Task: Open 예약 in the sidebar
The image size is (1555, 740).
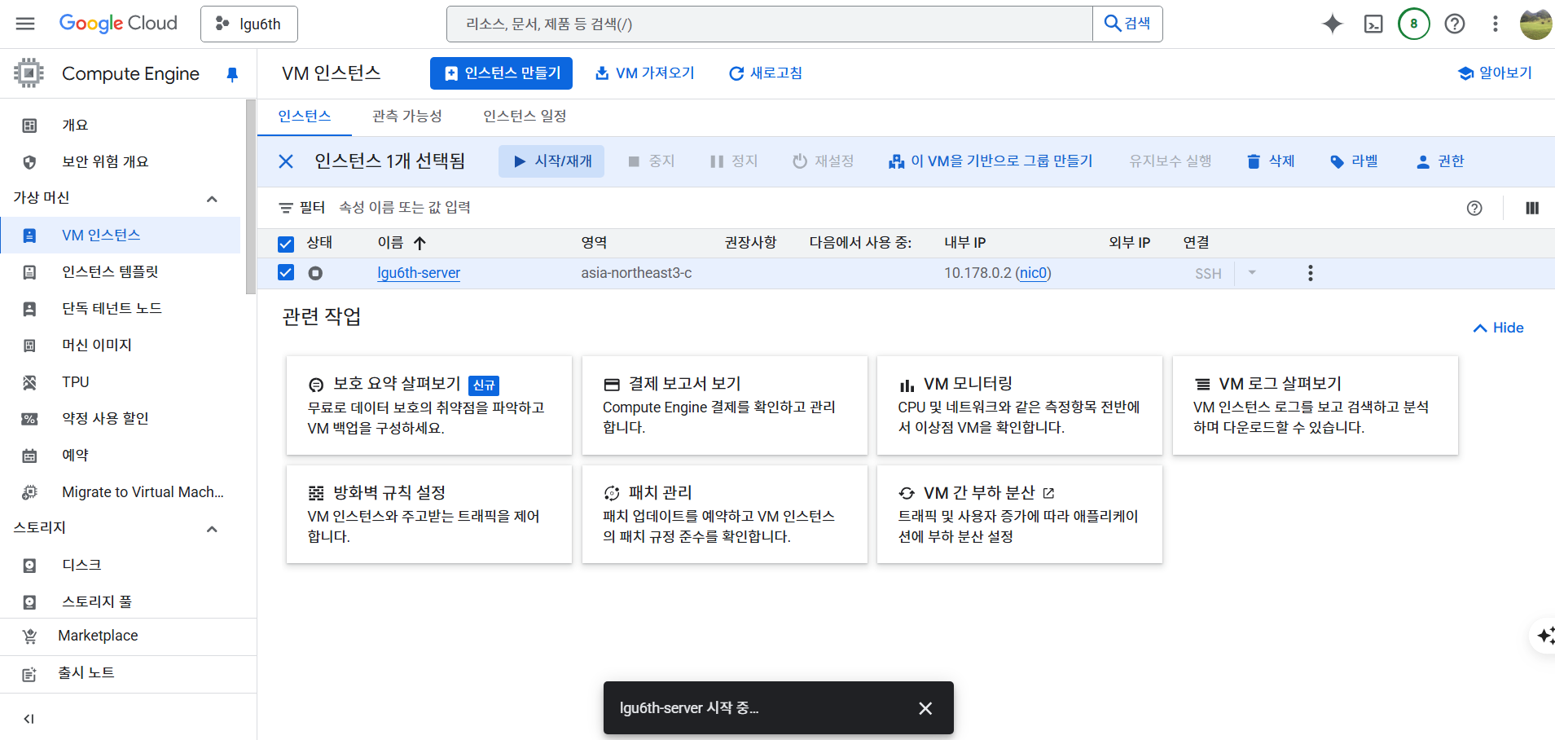Action: point(121,455)
